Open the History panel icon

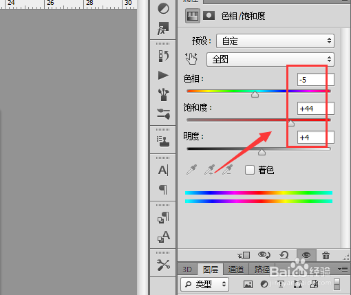coord(164,56)
